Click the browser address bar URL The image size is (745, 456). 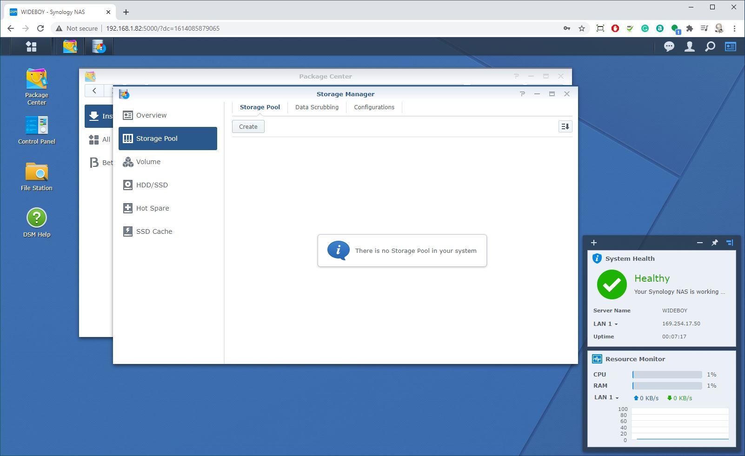[163, 28]
